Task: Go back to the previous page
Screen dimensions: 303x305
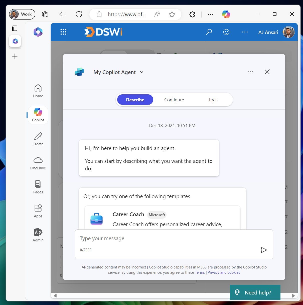Action: [x=62, y=14]
